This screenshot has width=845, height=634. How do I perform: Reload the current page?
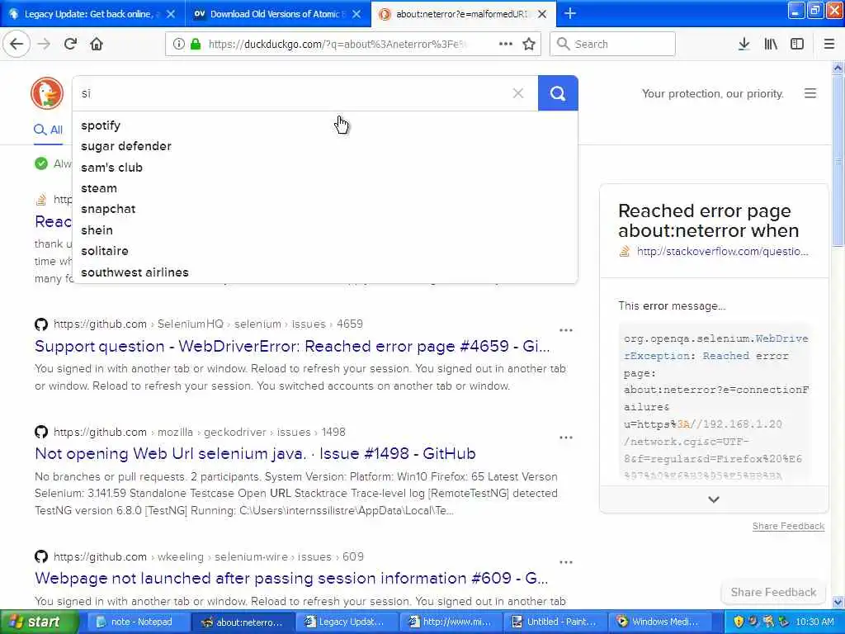tap(70, 44)
